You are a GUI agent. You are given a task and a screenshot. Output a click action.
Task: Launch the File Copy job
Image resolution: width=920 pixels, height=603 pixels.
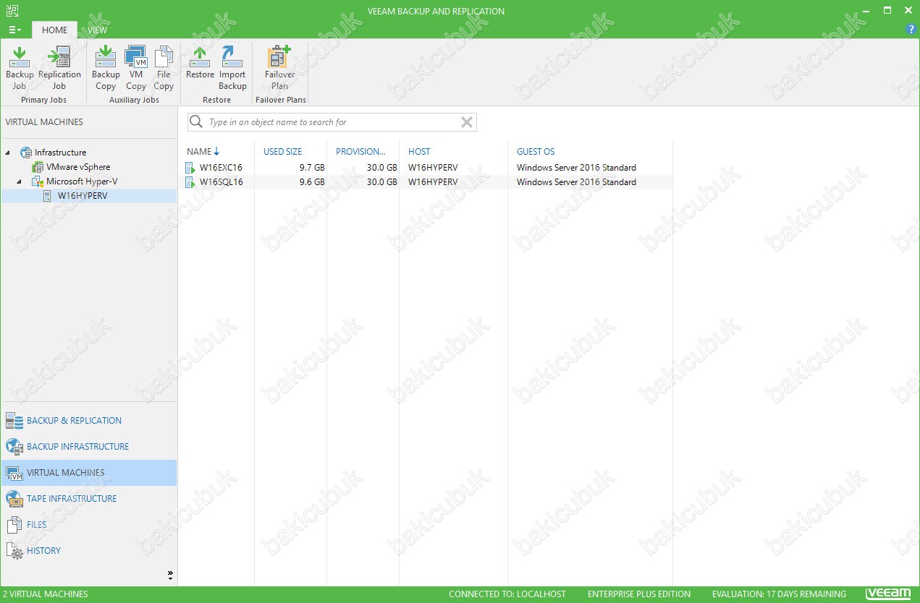click(x=164, y=68)
